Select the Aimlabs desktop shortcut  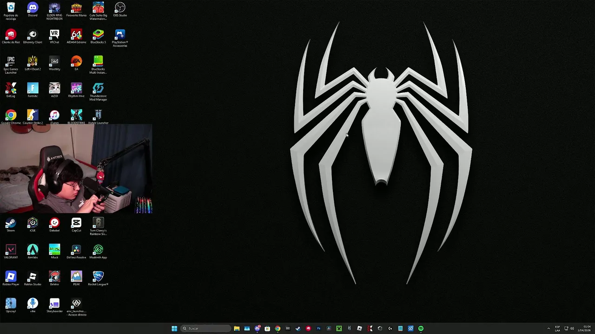click(33, 252)
